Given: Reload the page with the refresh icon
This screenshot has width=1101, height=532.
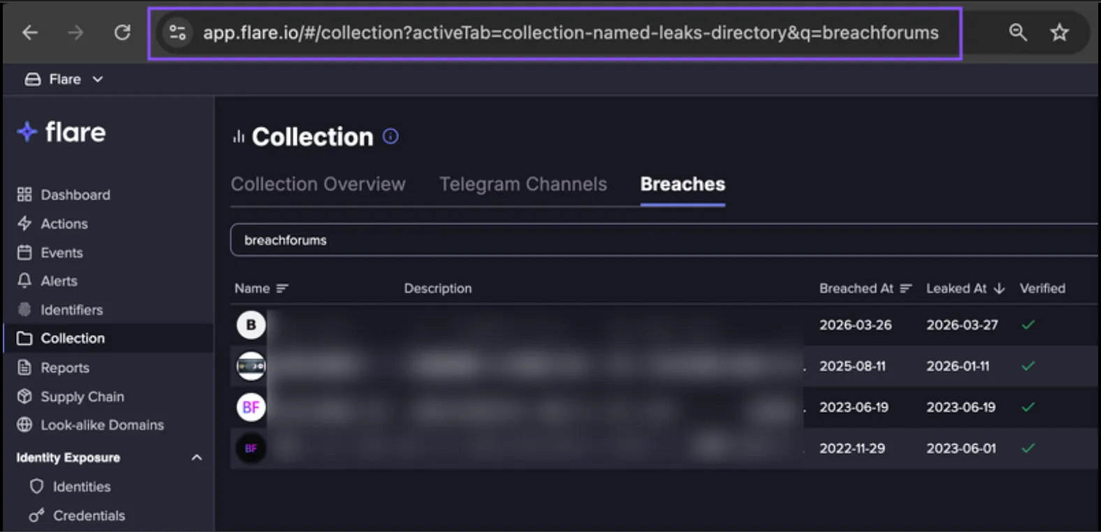Looking at the screenshot, I should coord(122,32).
